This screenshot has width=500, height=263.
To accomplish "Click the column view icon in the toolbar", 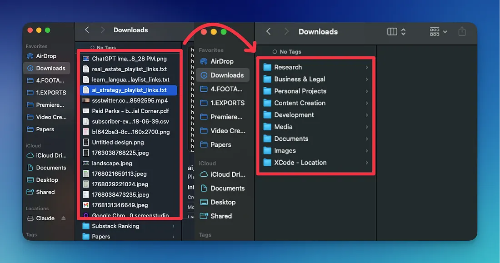I will [x=392, y=31].
